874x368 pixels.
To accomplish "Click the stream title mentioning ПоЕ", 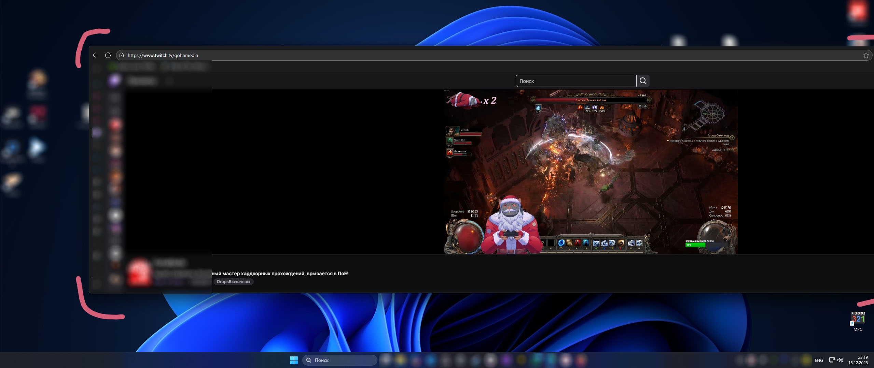I will [x=280, y=274].
